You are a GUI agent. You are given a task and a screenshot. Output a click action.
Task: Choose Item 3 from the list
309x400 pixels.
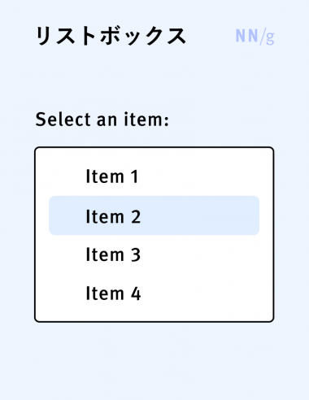pos(154,254)
